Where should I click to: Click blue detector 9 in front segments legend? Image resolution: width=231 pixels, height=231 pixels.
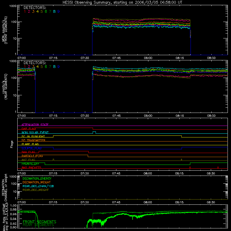[59, 12]
